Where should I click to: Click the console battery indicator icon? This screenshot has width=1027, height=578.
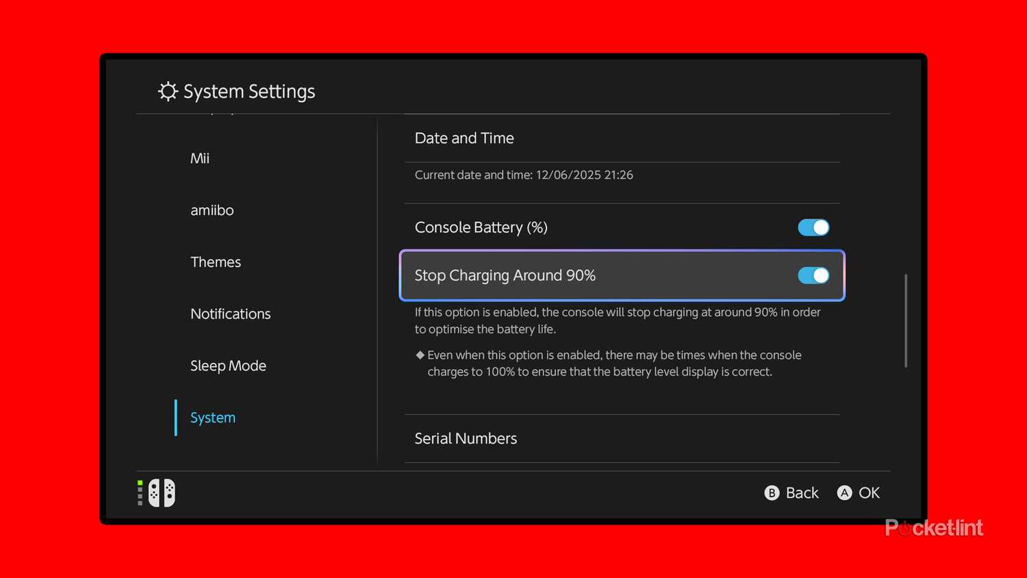[140, 492]
